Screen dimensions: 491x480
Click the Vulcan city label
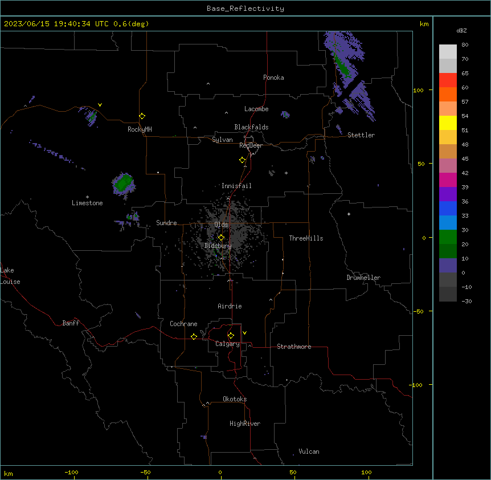(309, 451)
